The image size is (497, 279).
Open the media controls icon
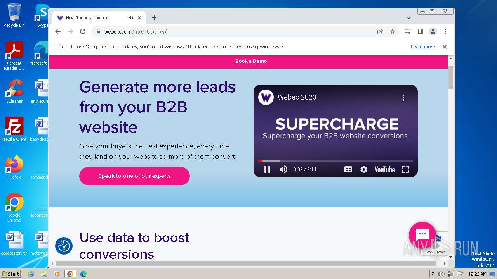coord(408,32)
